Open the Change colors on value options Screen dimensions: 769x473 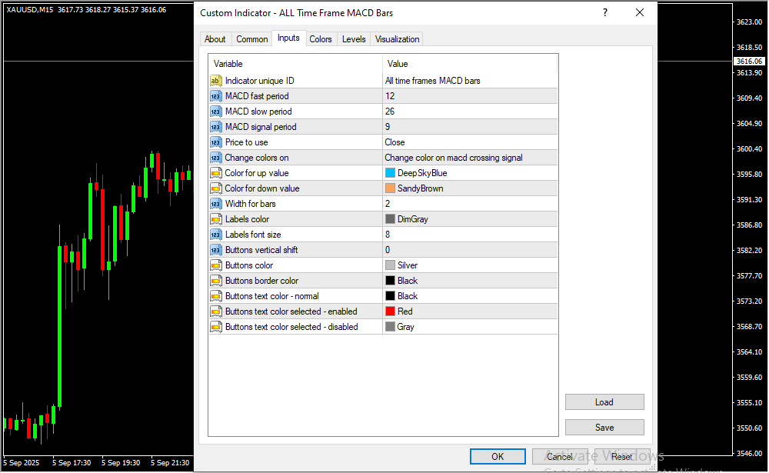[469, 158]
